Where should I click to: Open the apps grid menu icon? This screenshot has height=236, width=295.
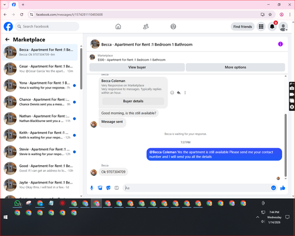[x=261, y=27]
